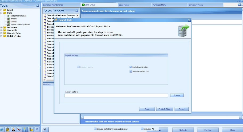Expand the Stock Edit tree node
The width and height of the screenshot is (243, 132).
coord(1,31)
